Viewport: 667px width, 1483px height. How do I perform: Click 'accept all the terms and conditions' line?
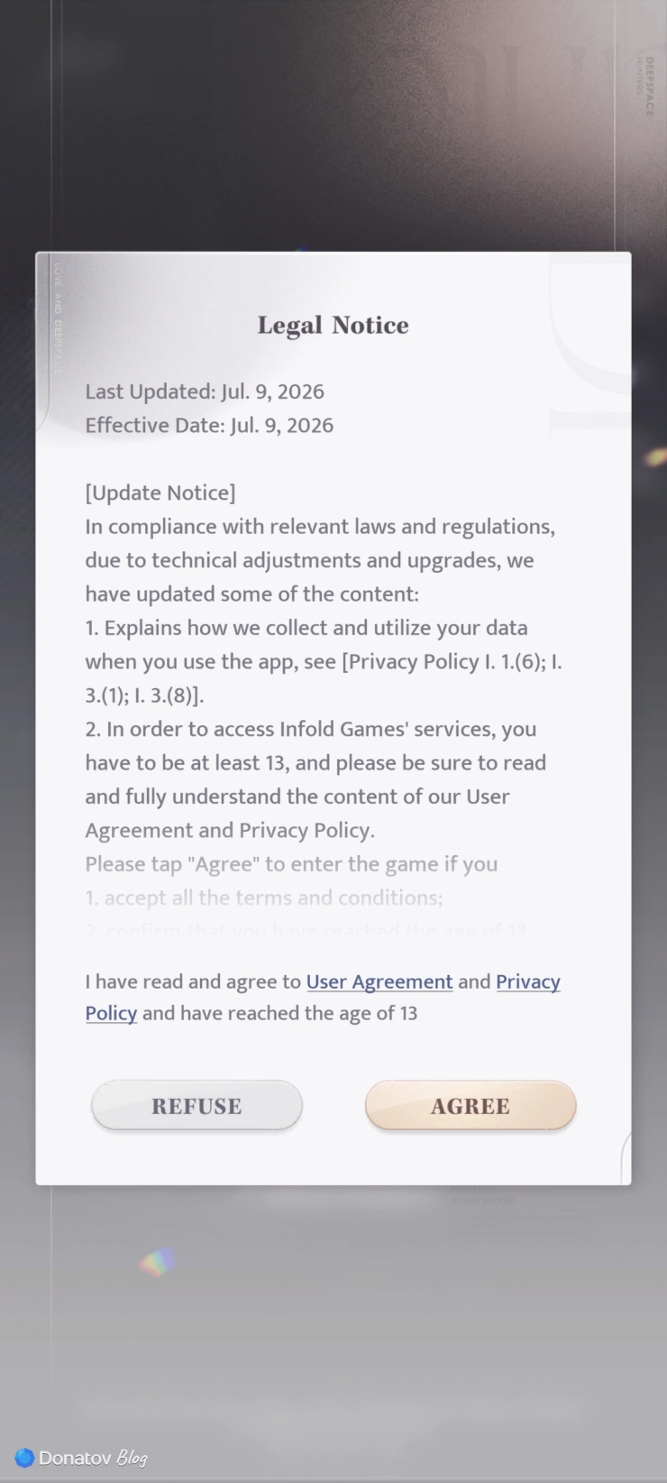[x=264, y=898]
